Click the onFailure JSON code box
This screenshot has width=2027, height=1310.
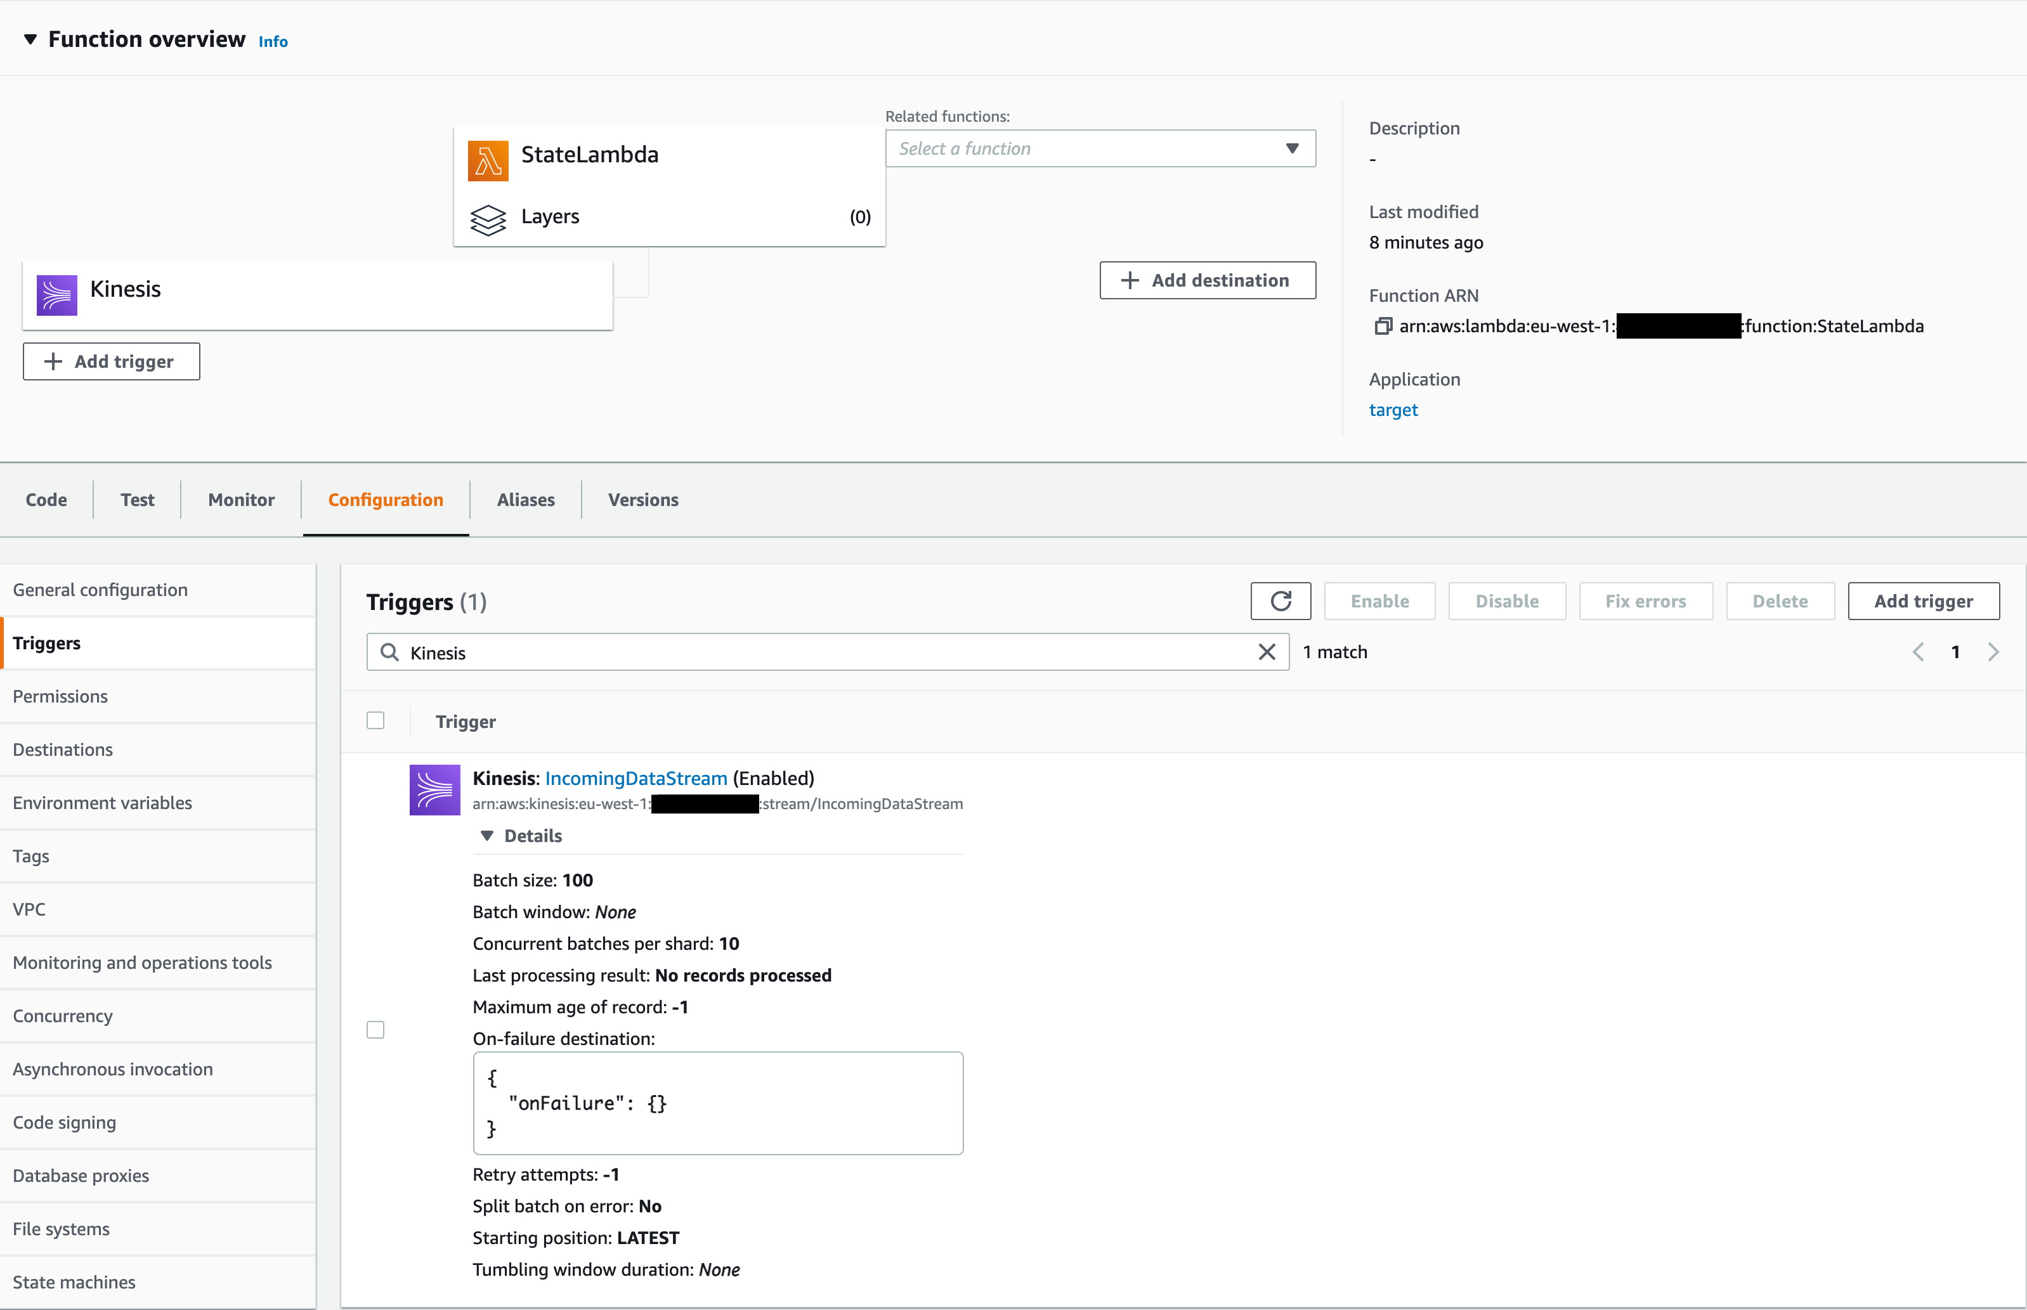[717, 1103]
